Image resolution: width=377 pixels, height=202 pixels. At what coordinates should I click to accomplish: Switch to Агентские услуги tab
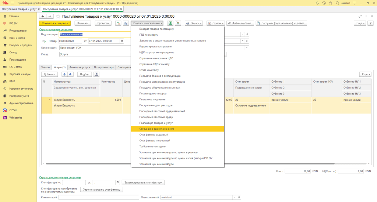coord(80,68)
